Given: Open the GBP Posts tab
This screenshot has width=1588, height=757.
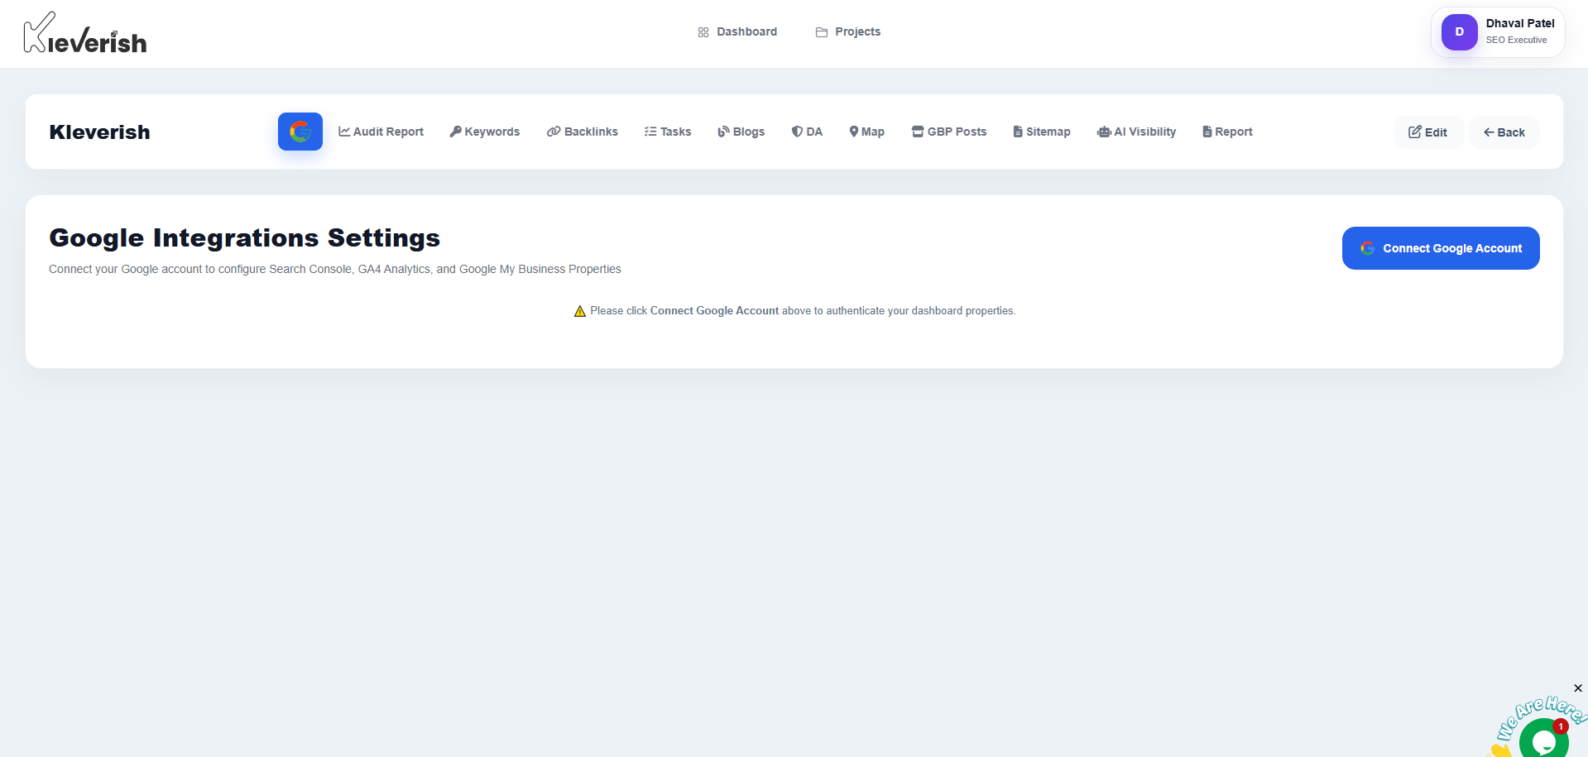Looking at the screenshot, I should coord(949,132).
